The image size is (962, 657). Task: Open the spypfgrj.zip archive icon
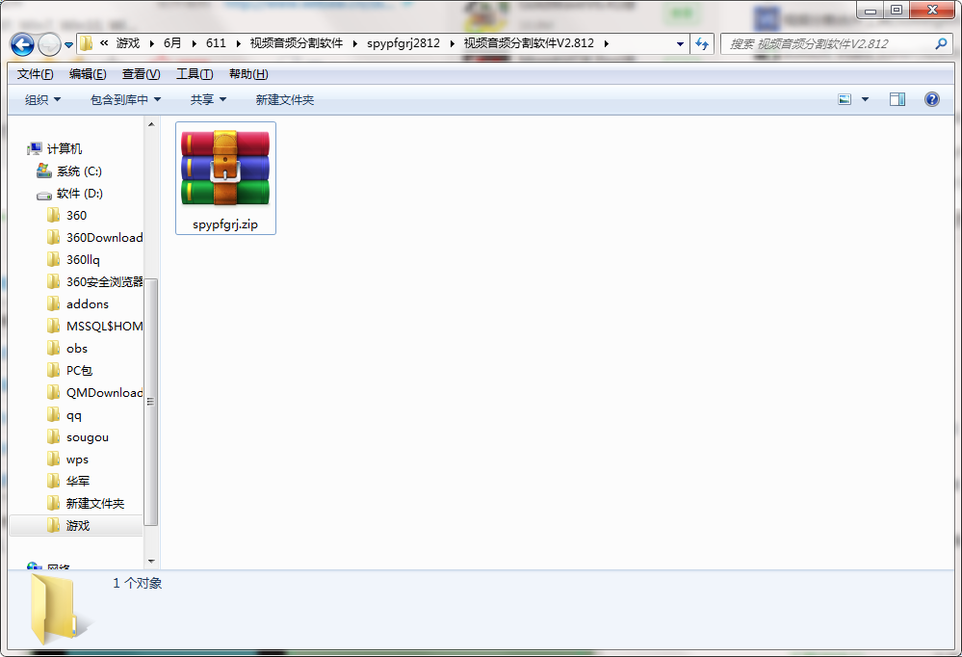click(x=225, y=169)
